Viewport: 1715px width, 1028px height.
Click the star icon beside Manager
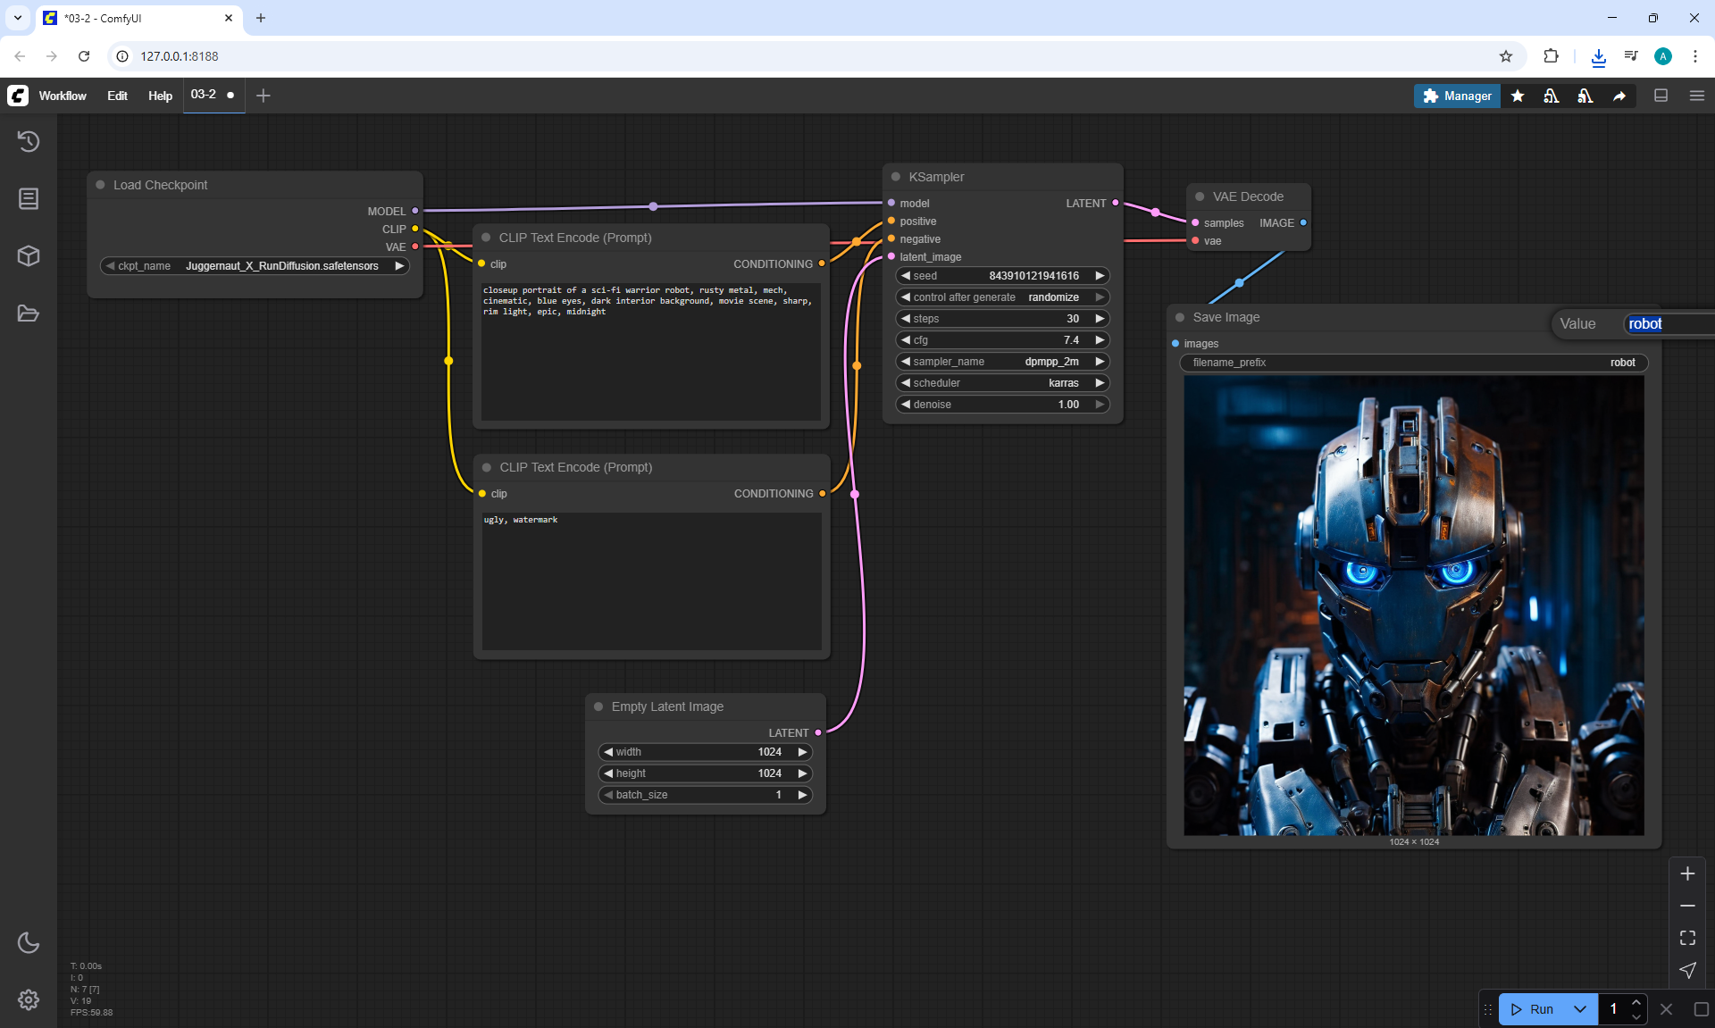click(1518, 96)
